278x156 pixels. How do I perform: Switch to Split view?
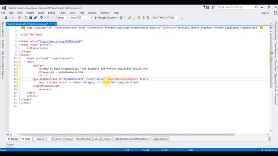pos(26,139)
